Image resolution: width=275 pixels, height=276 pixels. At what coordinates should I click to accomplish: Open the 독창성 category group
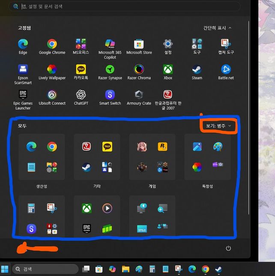click(207, 157)
